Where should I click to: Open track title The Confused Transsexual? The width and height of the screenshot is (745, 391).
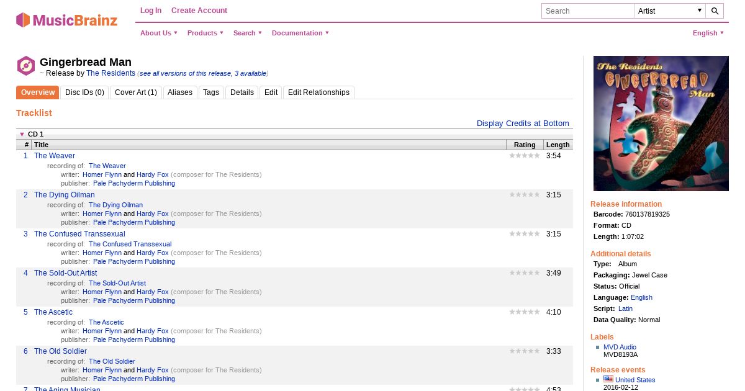tap(79, 234)
